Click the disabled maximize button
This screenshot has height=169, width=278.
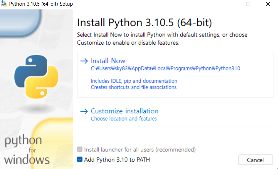coord(248,4)
